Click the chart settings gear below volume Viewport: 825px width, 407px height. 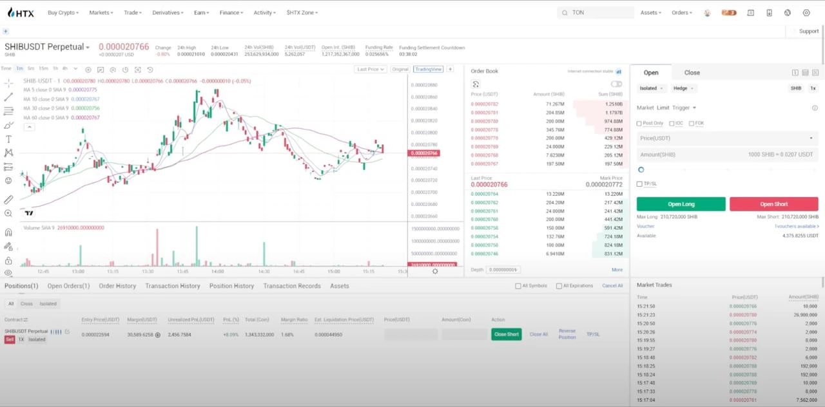click(x=435, y=271)
